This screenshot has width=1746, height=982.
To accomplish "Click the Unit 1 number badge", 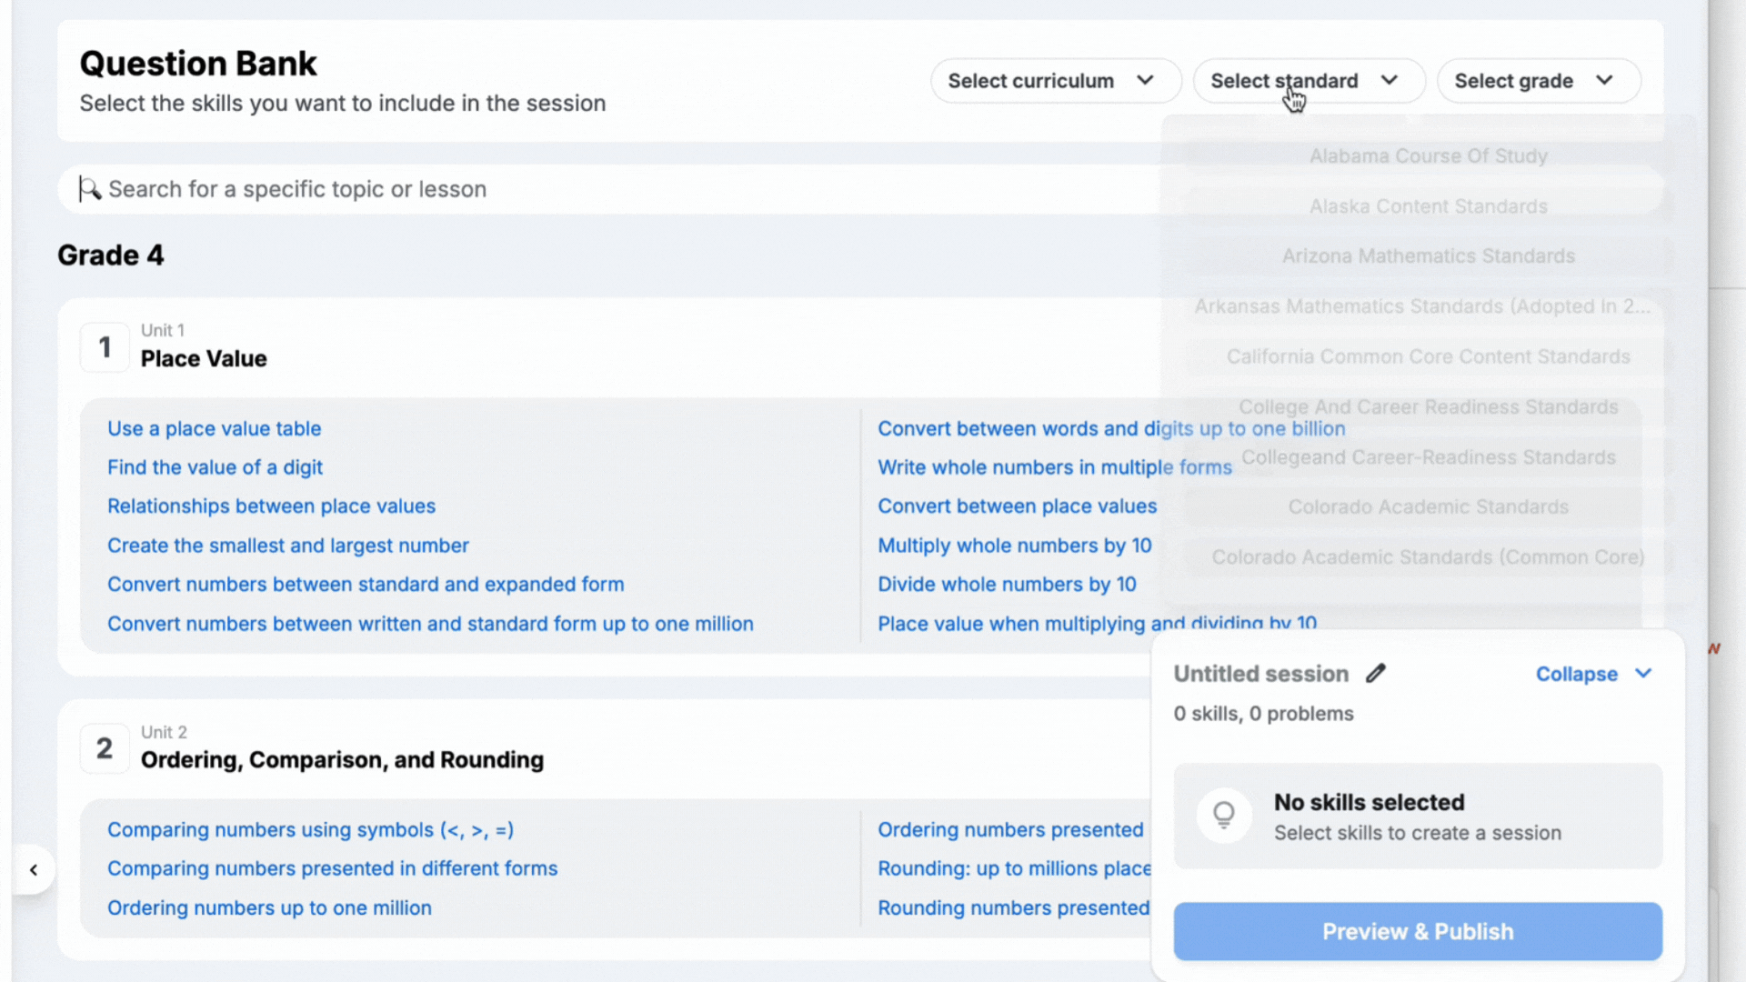I will click(105, 347).
